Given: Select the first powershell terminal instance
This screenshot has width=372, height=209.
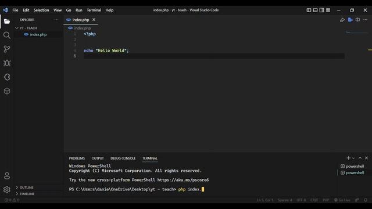Looking at the screenshot, I should pyautogui.click(x=353, y=166).
